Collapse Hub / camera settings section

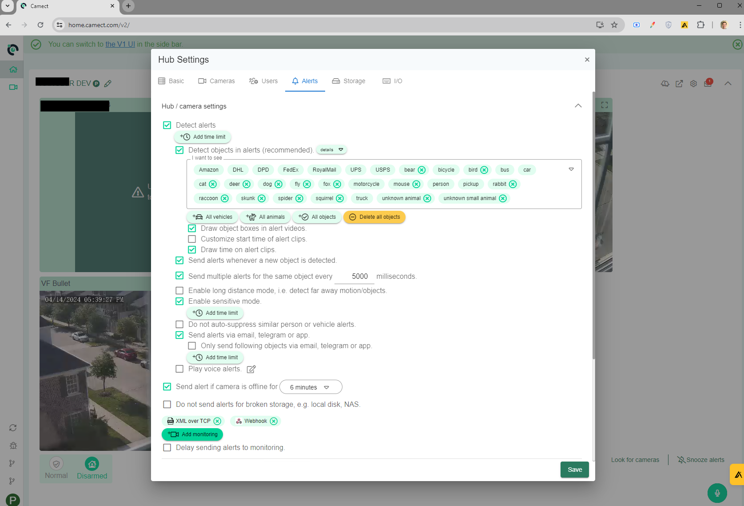(578, 106)
